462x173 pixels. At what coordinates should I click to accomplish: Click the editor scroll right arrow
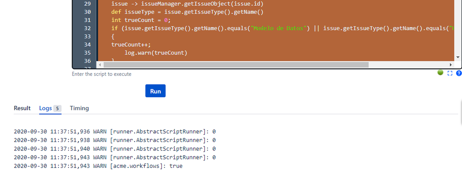(451, 65)
